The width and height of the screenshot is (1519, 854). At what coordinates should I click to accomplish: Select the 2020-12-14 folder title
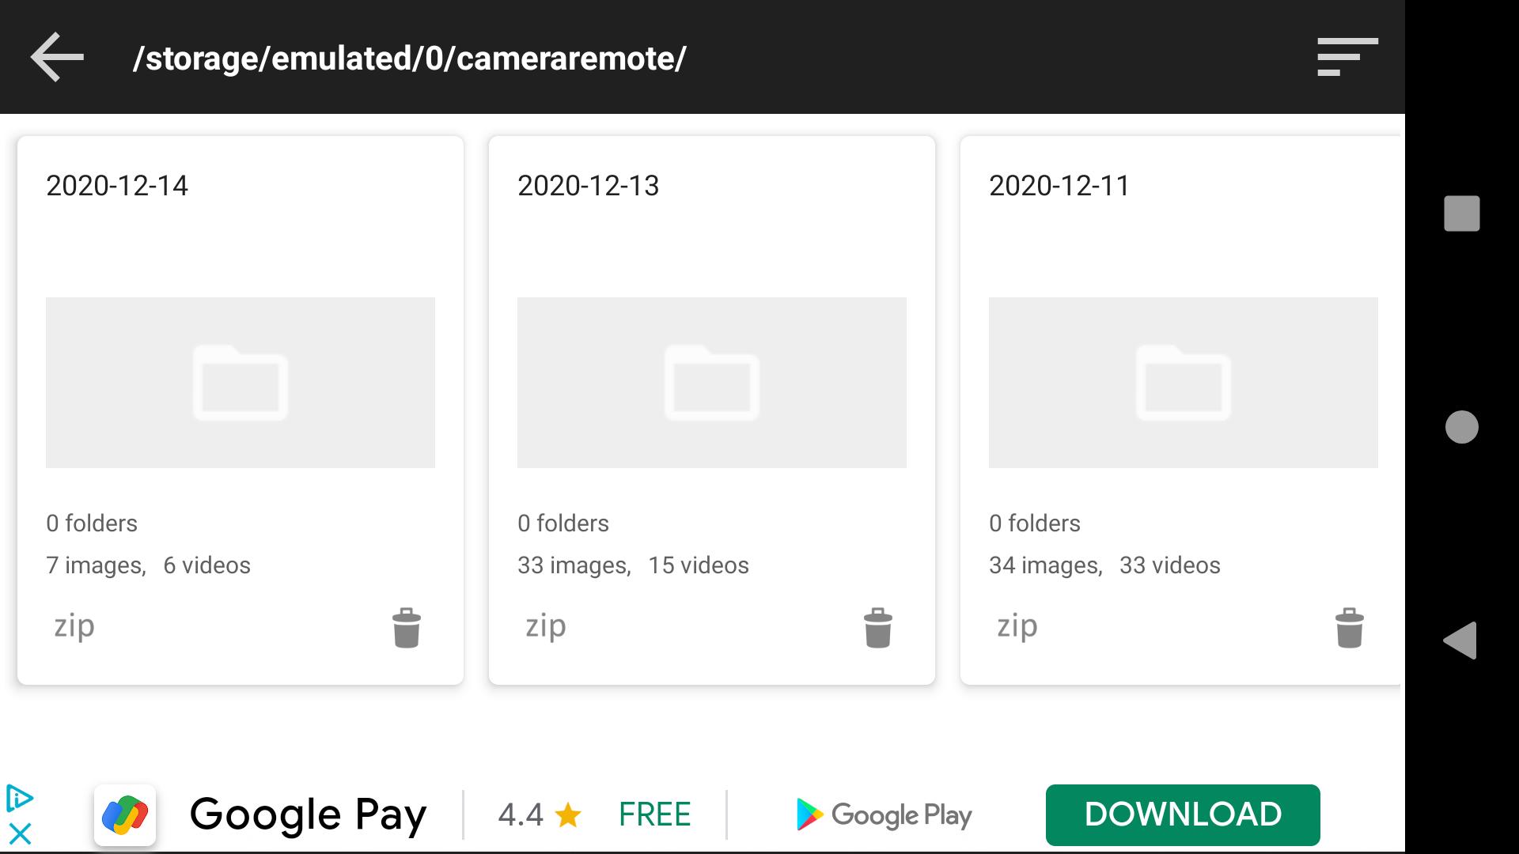117,186
